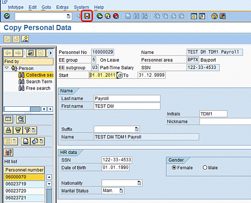Click the Last name input field

[127, 98]
